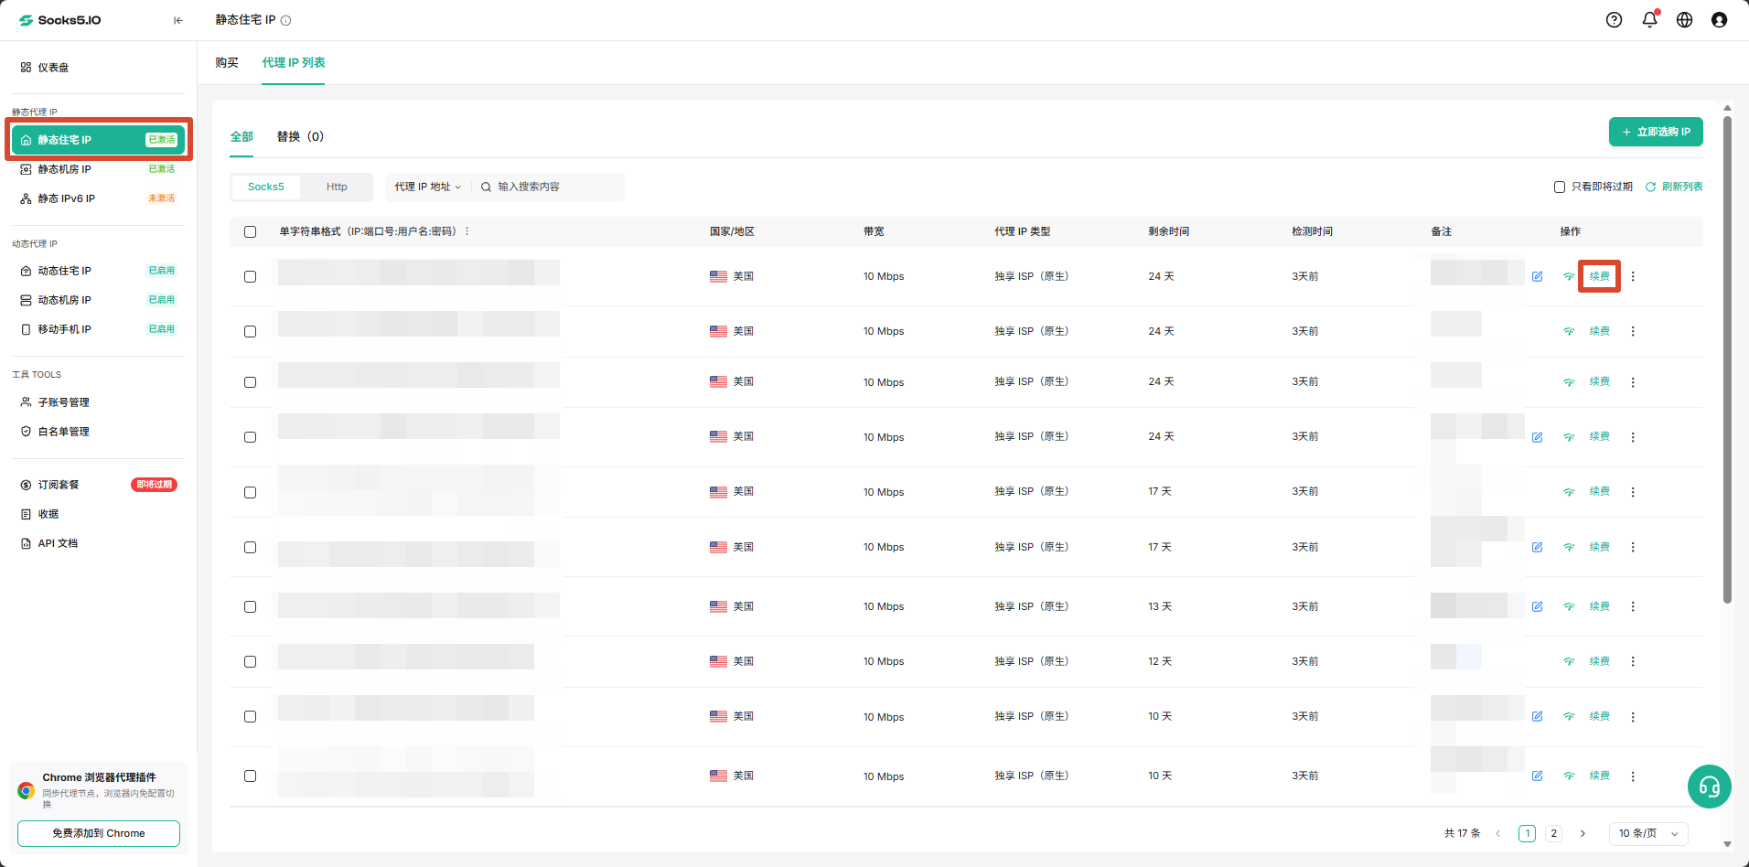The width and height of the screenshot is (1749, 867).
Task: Open the help question-mark icon
Action: tap(1614, 20)
